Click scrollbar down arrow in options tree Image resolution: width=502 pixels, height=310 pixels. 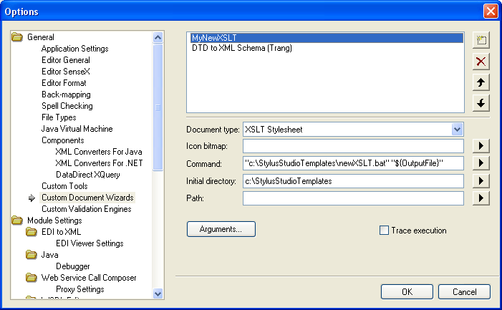tap(158, 294)
